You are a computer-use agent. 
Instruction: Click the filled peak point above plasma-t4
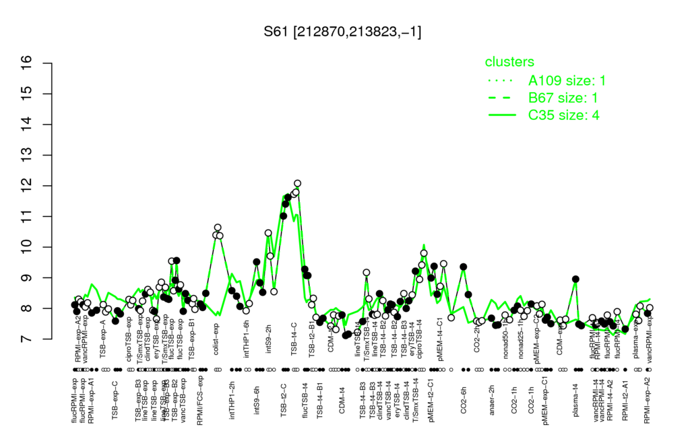click(575, 279)
